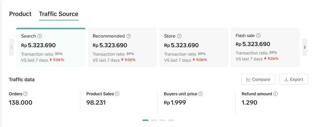Click the info icon beside Product Sales

[x=117, y=94]
